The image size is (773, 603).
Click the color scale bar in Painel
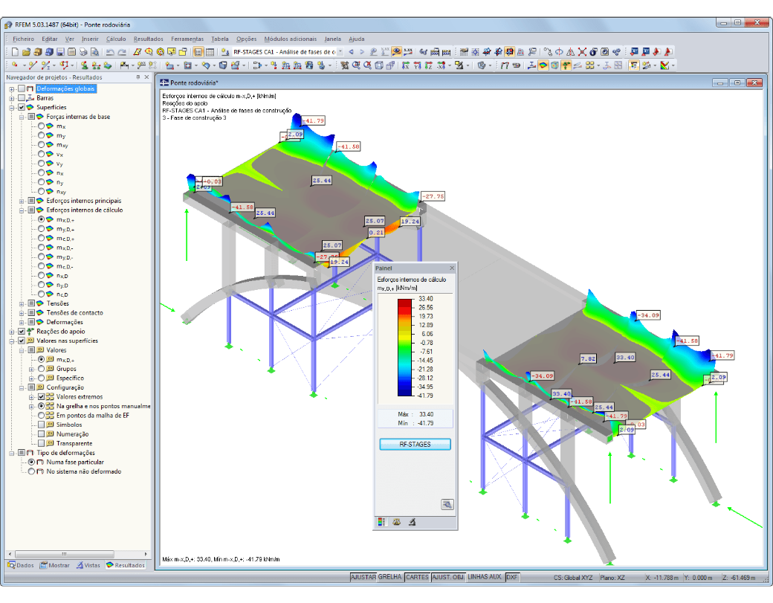tap(405, 347)
